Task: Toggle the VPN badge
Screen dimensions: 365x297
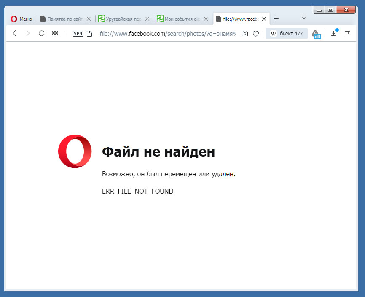Action: [78, 34]
